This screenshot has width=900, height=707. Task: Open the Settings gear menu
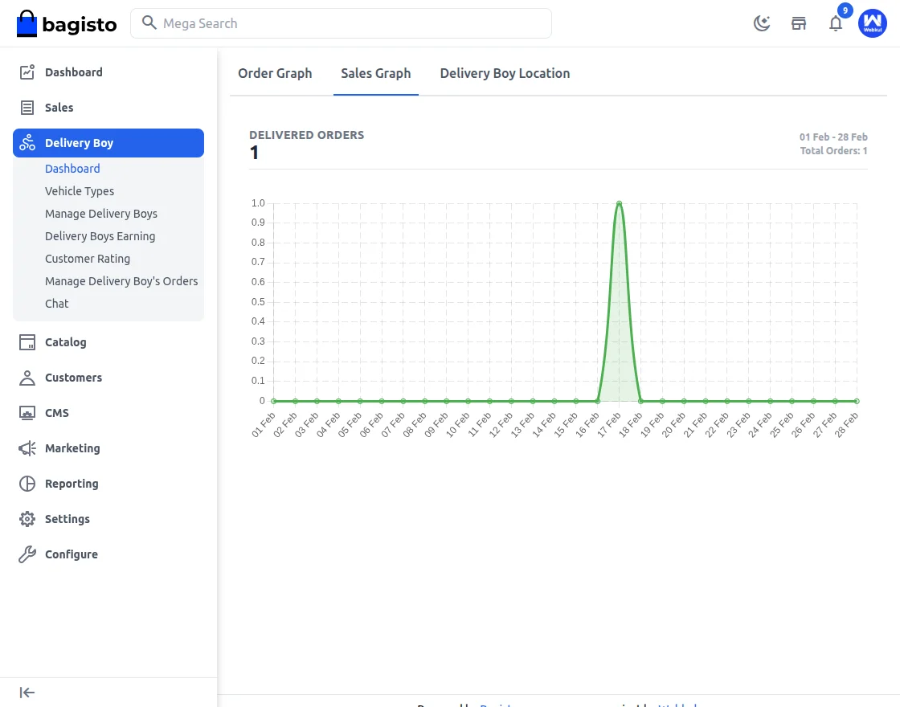67,519
